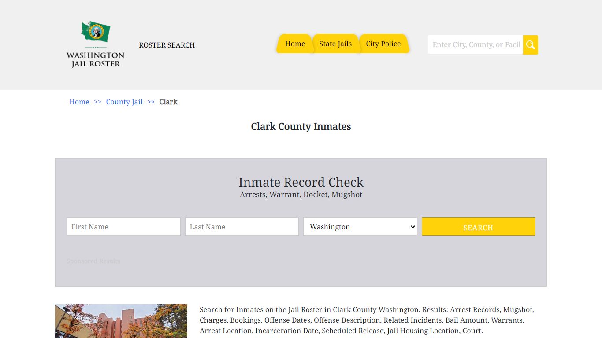Click the Washington Jail Roster logo

tap(96, 44)
